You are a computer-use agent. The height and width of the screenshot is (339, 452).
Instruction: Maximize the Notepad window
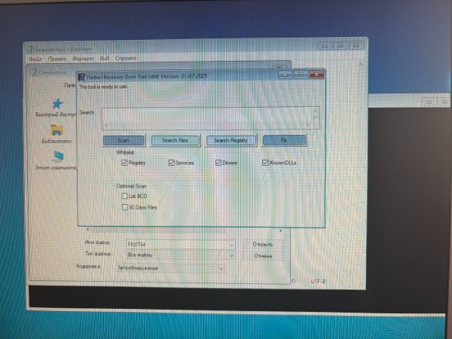(341, 45)
